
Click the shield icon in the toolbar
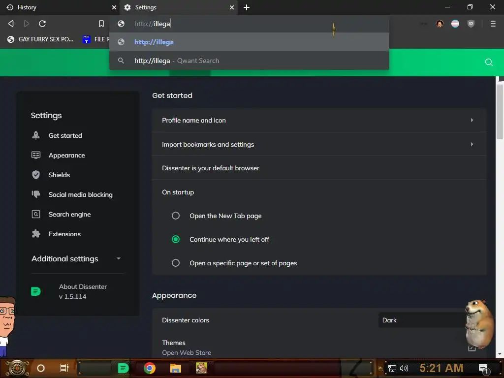click(471, 24)
